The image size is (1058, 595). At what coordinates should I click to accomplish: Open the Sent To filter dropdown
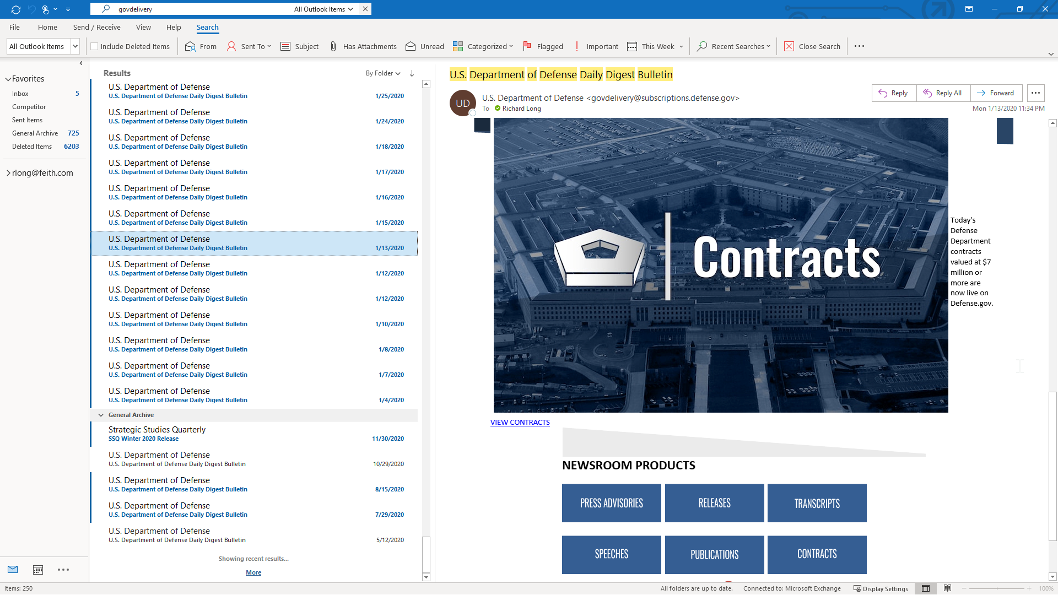[x=249, y=46]
